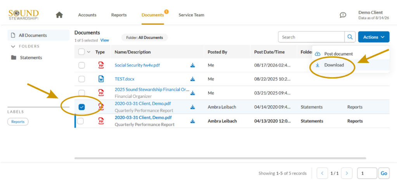The width and height of the screenshot is (397, 184).
Task: Click PDF icon for Social Security fw4v.pdf
Action: point(101,65)
